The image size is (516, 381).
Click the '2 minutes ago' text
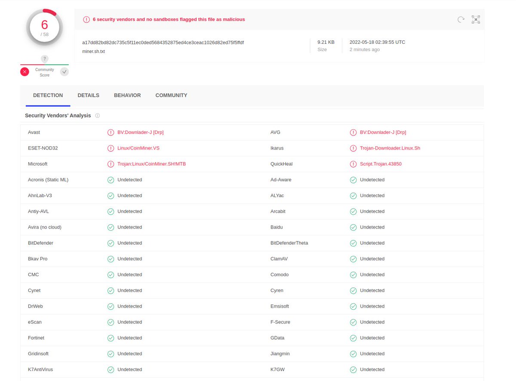point(364,49)
